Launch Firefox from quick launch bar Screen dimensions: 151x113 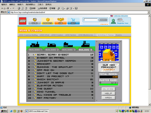[x=21, y=111]
